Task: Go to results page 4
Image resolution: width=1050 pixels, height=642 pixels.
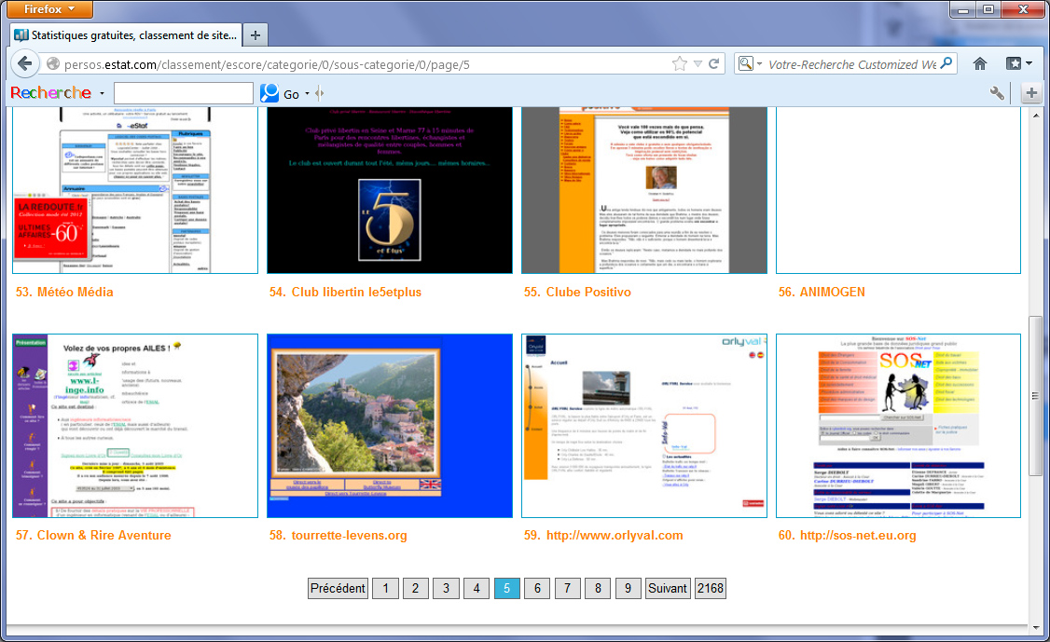Action: 477,589
